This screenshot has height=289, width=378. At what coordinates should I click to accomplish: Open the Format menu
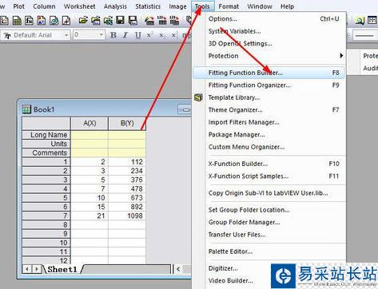(229, 6)
